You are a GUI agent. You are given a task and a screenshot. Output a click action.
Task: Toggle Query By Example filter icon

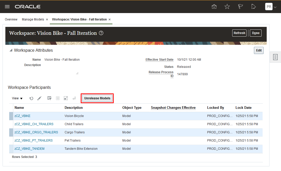pyautogui.click(x=50, y=98)
